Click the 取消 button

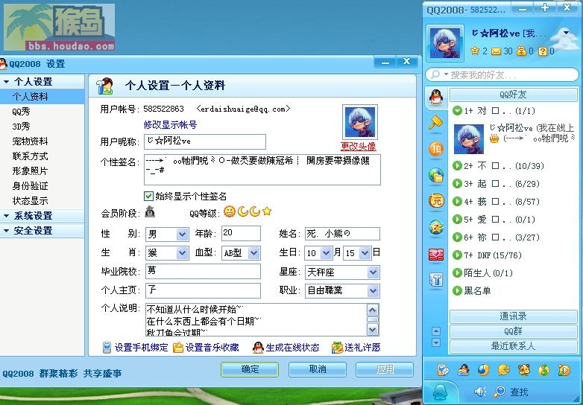(317, 369)
